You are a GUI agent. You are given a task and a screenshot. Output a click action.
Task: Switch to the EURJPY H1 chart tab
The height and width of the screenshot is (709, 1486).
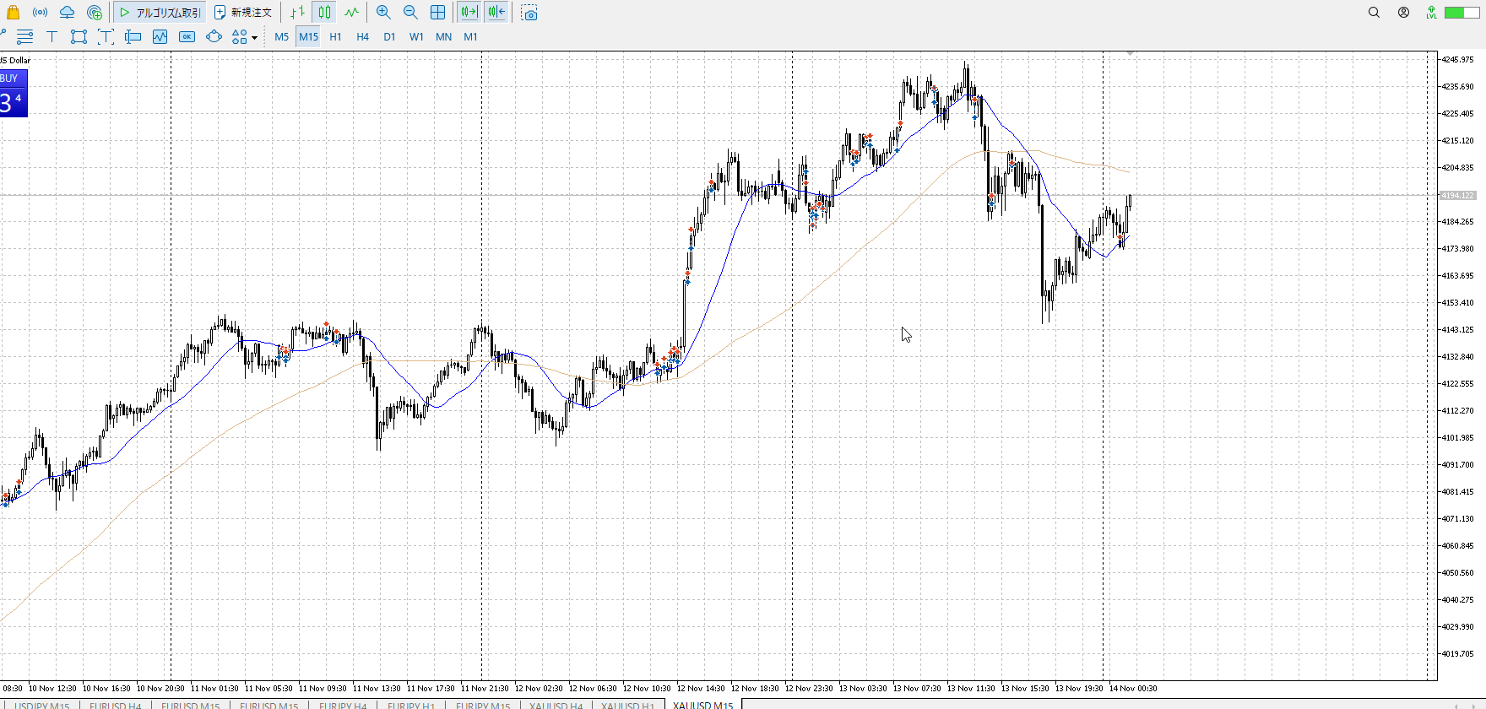(410, 705)
